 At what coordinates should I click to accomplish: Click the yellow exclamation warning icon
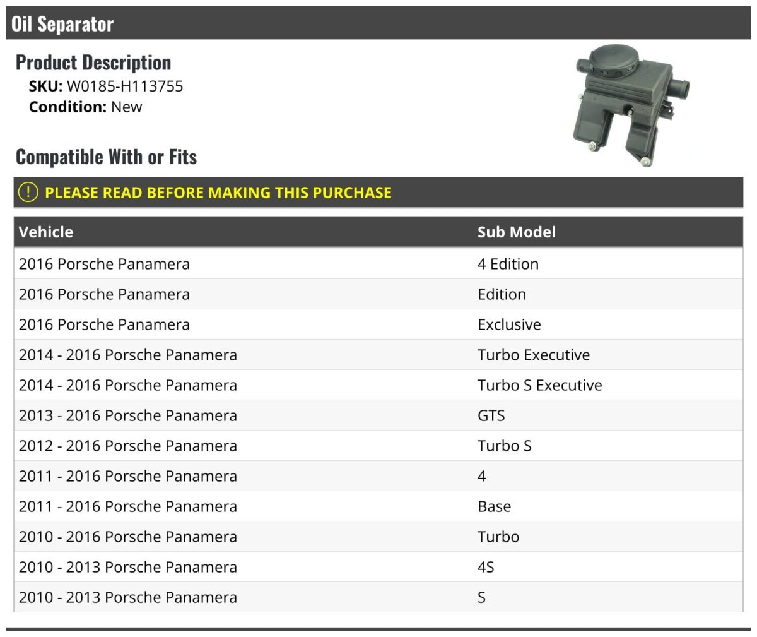point(28,192)
